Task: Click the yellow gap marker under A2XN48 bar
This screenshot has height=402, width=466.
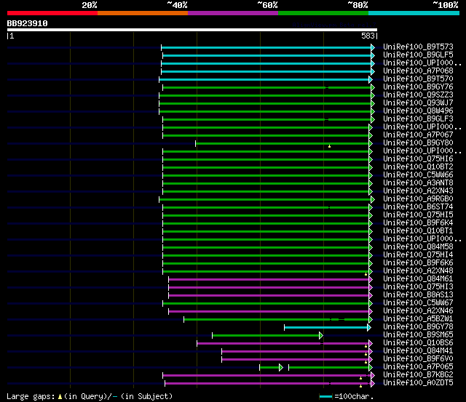Action: coord(366,274)
